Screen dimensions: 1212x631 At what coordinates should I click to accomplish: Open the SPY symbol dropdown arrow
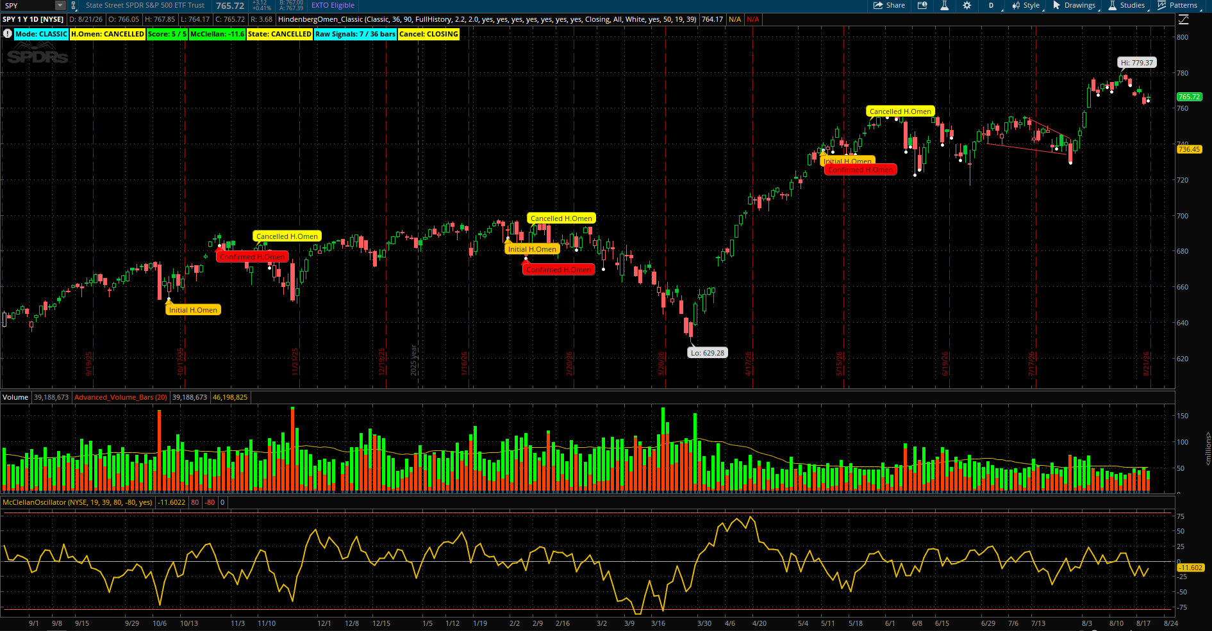[x=60, y=5]
